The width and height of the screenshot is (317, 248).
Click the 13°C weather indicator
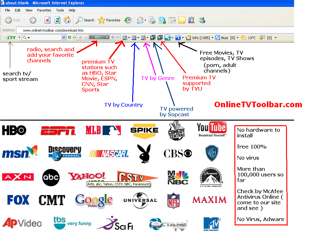coord(248,38)
